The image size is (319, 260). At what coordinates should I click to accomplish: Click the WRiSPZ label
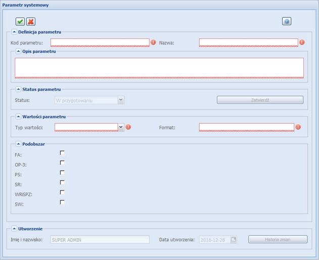click(23, 194)
